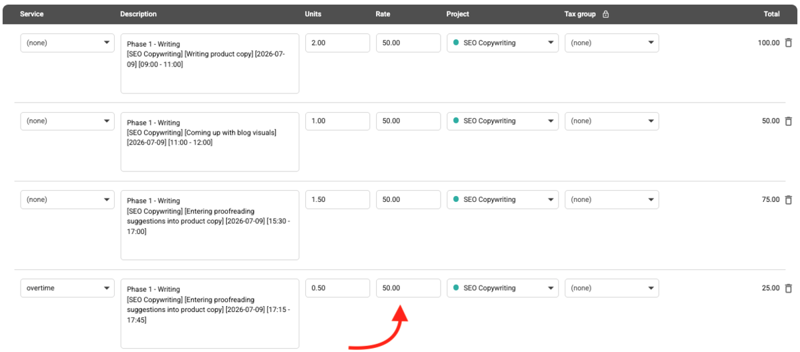
Task: Click the Description column header
Action: pos(139,14)
